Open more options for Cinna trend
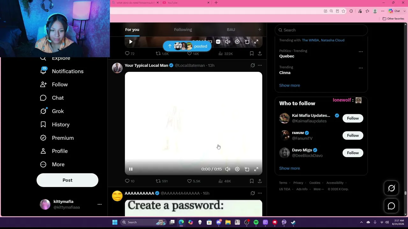 pyautogui.click(x=361, y=68)
